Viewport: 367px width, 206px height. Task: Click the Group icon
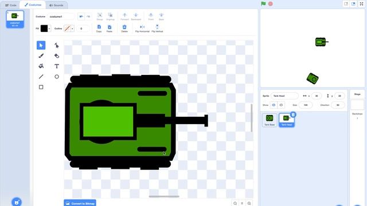pos(100,17)
